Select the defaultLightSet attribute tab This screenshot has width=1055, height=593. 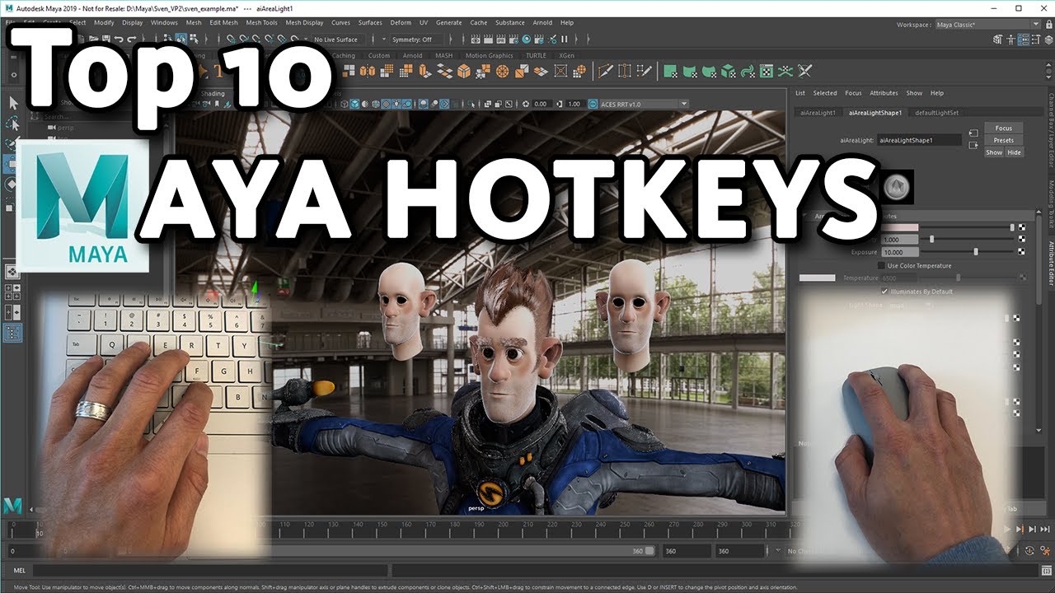(x=936, y=112)
